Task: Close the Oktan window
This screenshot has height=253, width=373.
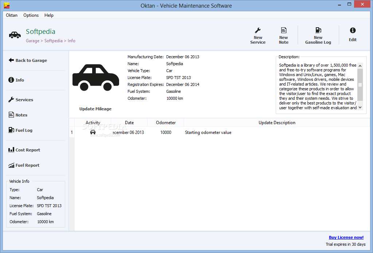Action: [362, 4]
